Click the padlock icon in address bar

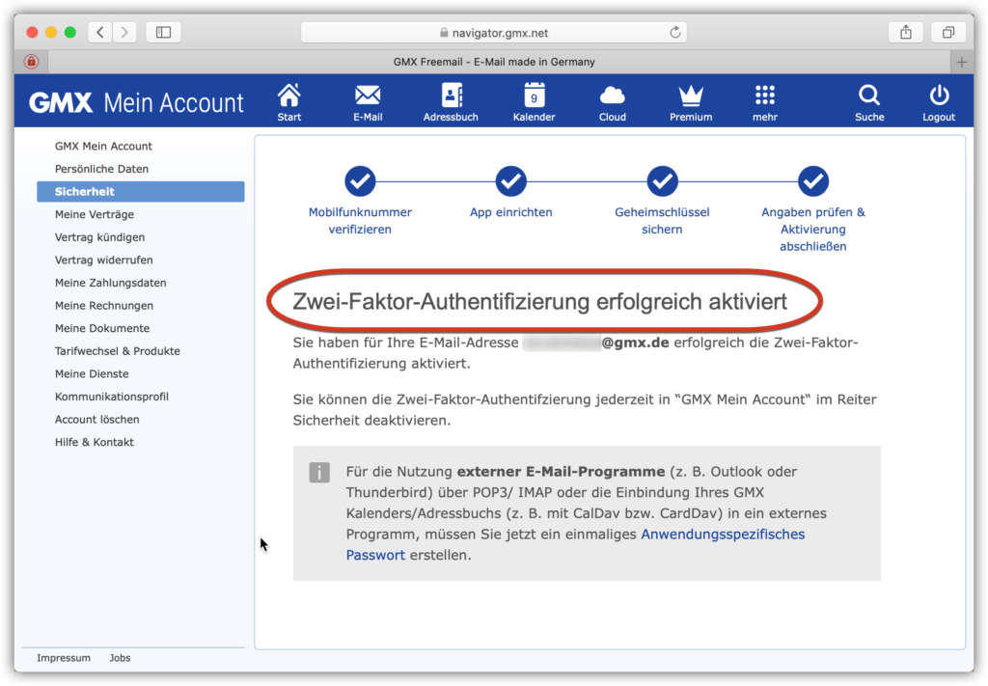(444, 33)
